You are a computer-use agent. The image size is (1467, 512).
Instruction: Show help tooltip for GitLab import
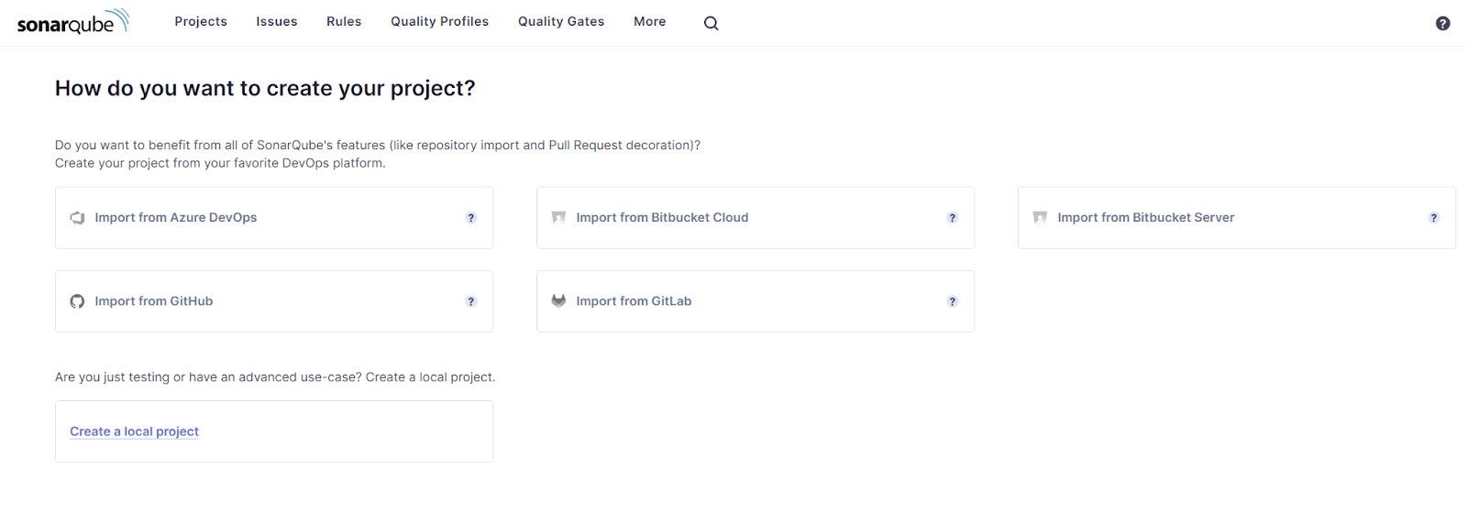coord(952,301)
